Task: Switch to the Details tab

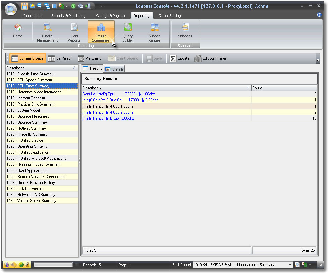Action: point(114,69)
